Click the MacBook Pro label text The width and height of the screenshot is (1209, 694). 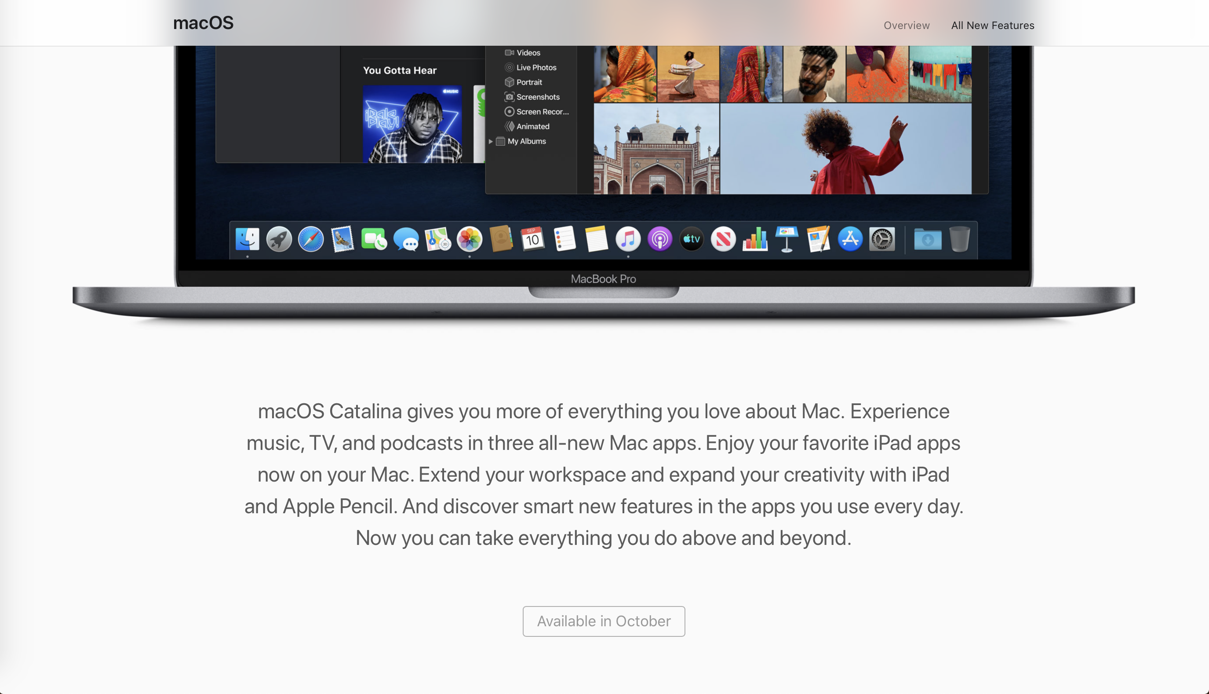(603, 279)
